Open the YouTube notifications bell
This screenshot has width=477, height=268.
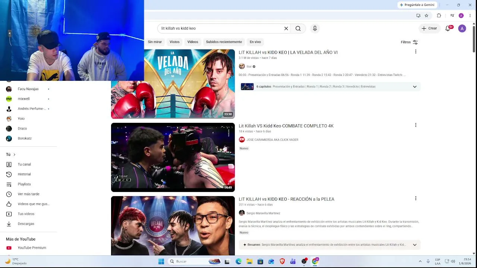[448, 28]
